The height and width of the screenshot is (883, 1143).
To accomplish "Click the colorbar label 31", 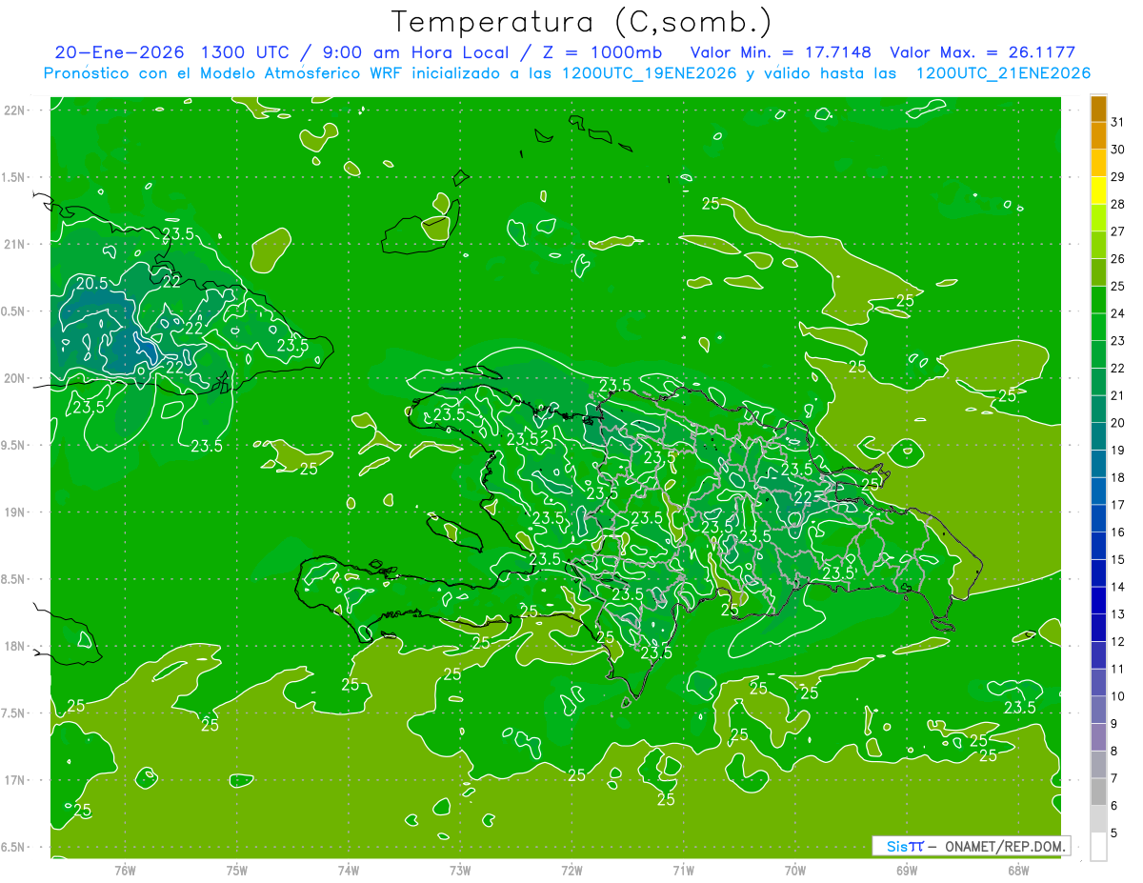I will tap(1118, 122).
